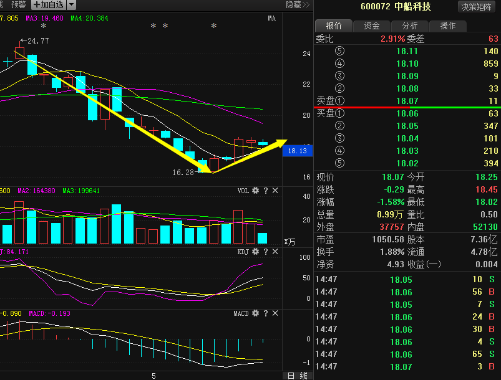The image size is (501, 380).
Task: Switch to the 报价 tab
Action: (x=334, y=26)
